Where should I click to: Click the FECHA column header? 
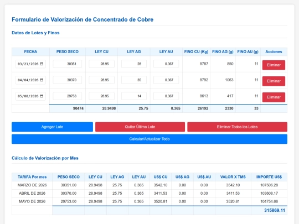coord(30,52)
